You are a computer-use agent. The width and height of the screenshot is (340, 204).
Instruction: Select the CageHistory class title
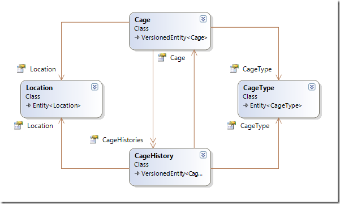point(154,156)
